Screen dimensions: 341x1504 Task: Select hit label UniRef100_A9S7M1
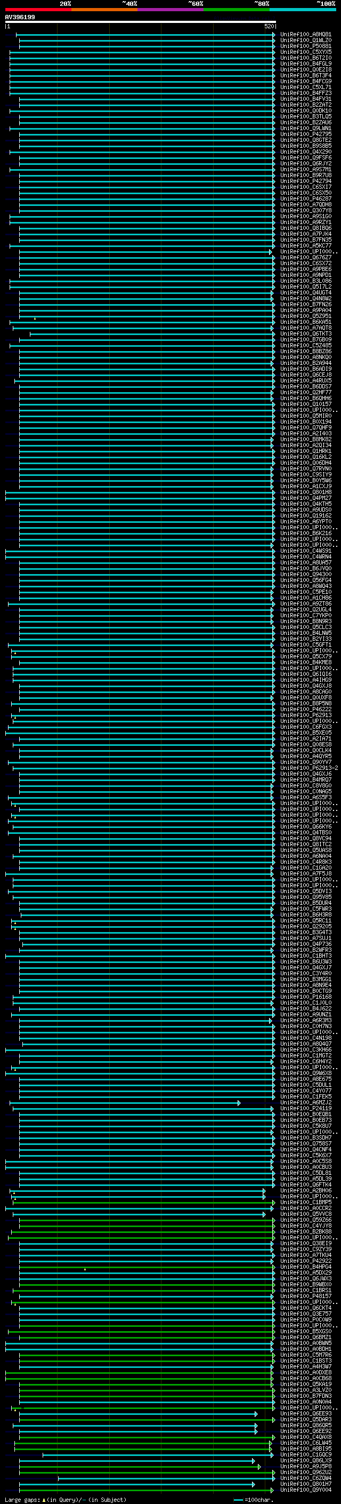pos(305,169)
